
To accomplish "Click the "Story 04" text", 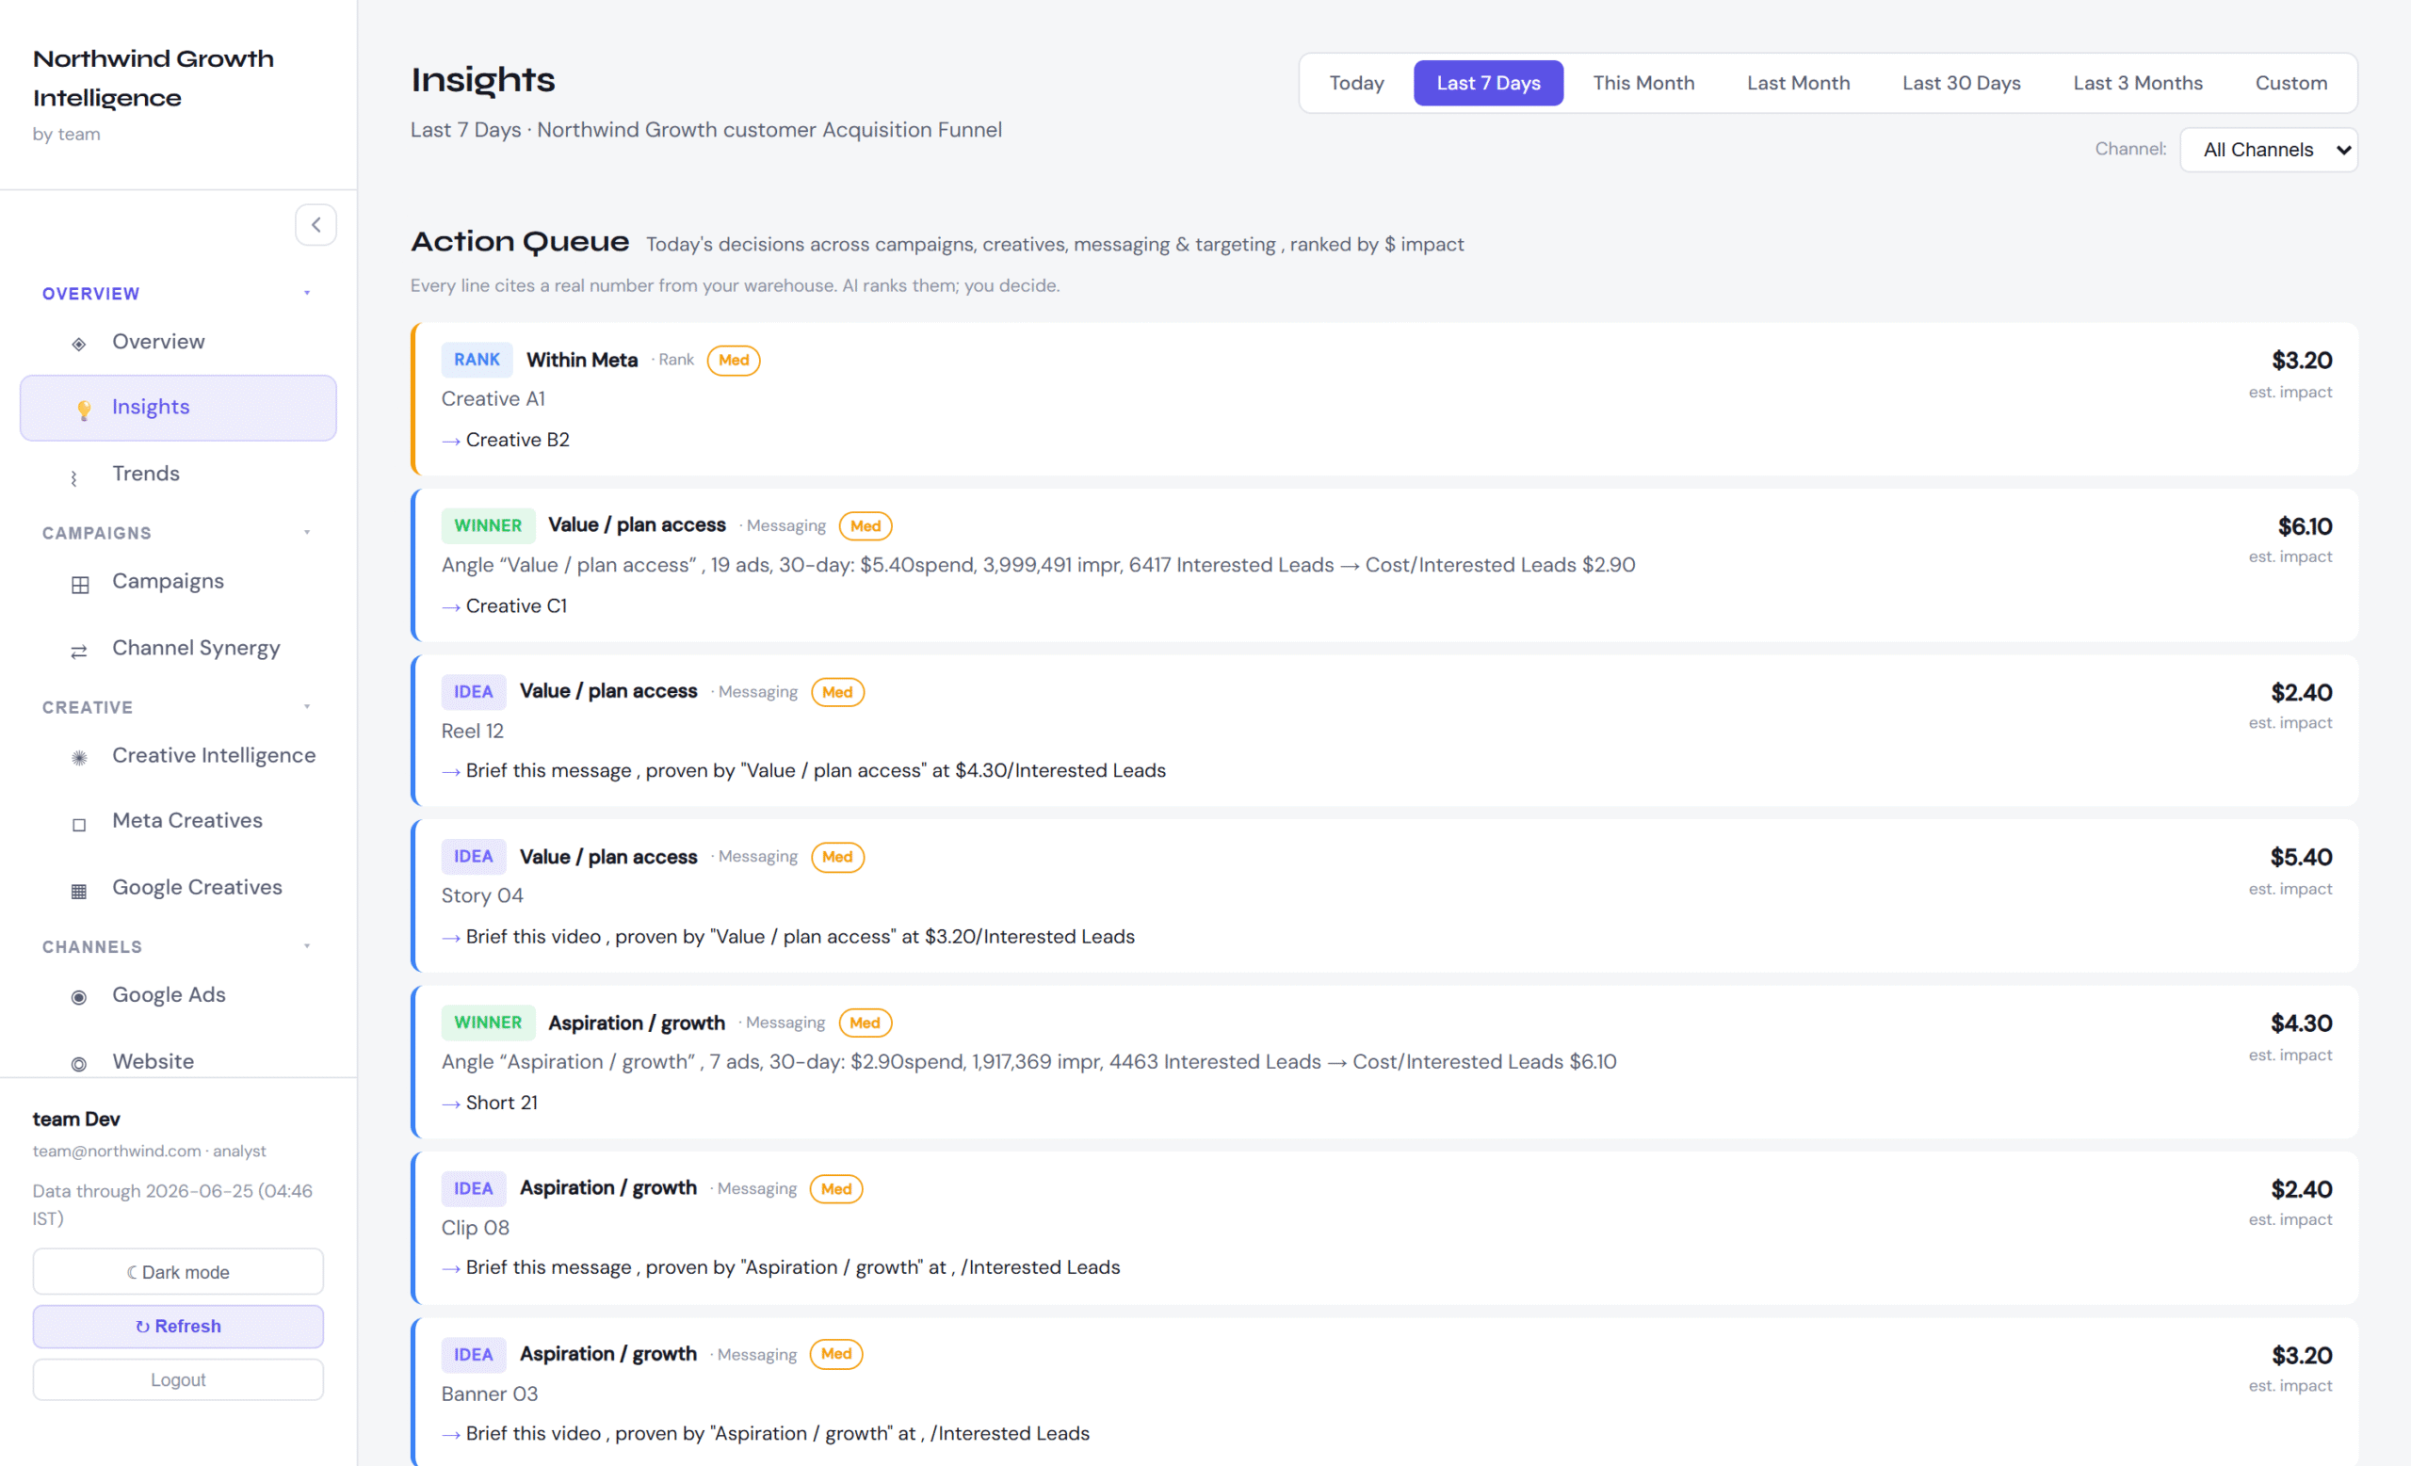I will (482, 894).
